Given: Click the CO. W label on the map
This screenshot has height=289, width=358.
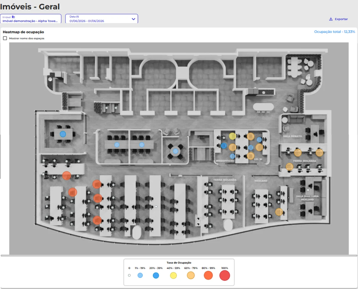Looking at the screenshot, I should 257,160.
